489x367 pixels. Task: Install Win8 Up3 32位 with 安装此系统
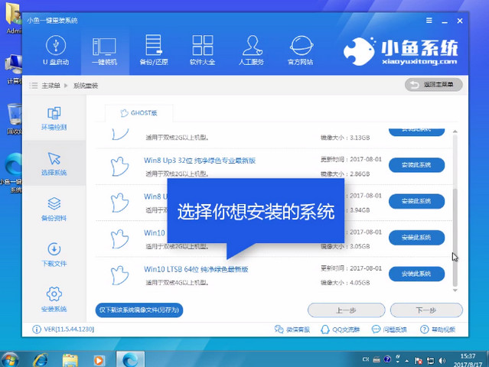416,164
